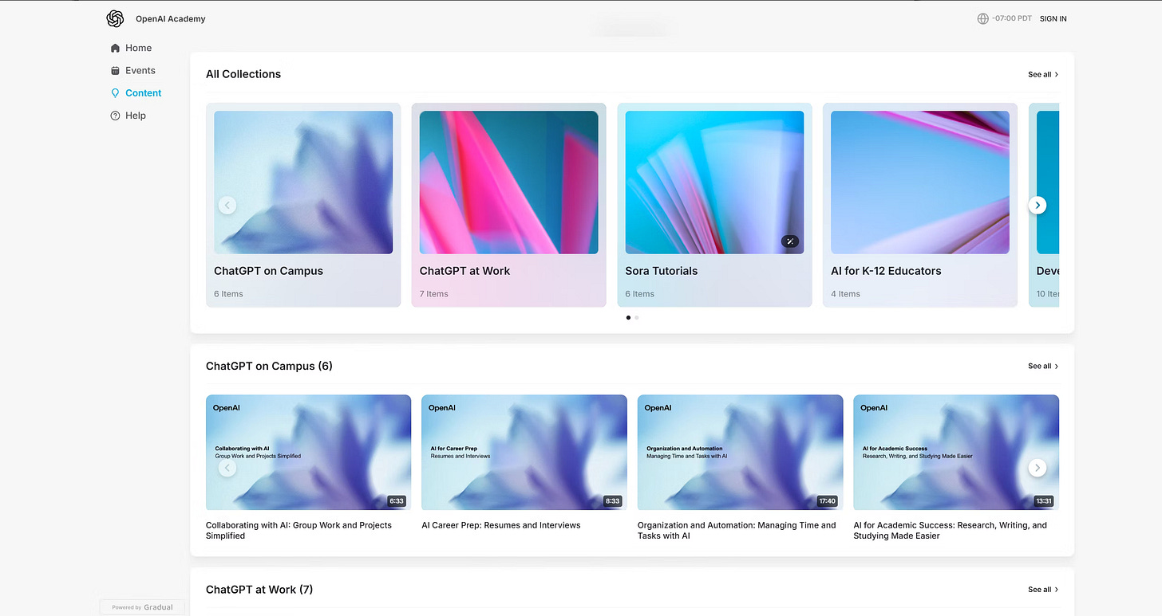Open the ChatGPT on Campus collection card

pos(303,205)
